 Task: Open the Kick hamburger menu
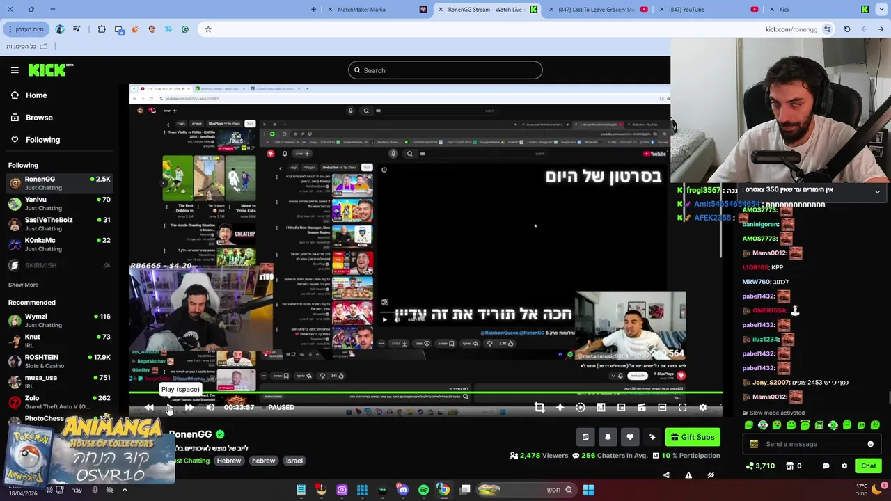15,70
